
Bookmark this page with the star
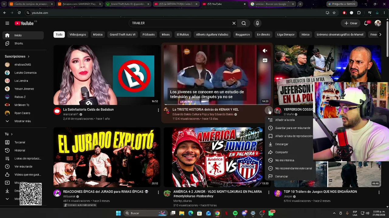pyautogui.click(x=334, y=13)
